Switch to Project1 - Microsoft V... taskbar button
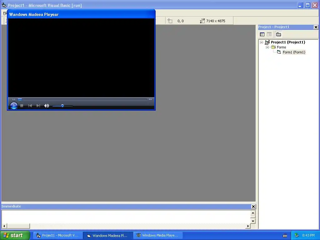Screen dimensions: 320x240 click(58, 236)
